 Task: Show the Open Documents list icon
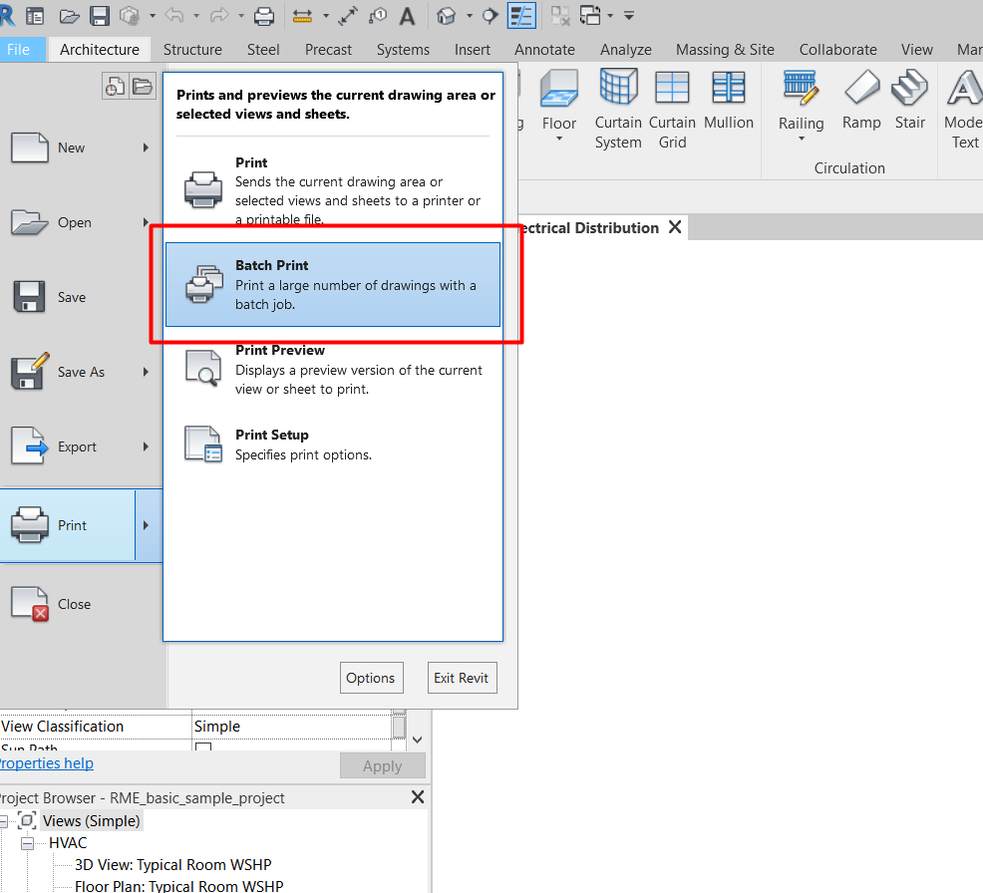click(143, 87)
